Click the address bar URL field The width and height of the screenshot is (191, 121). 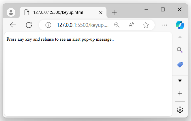click(x=82, y=25)
